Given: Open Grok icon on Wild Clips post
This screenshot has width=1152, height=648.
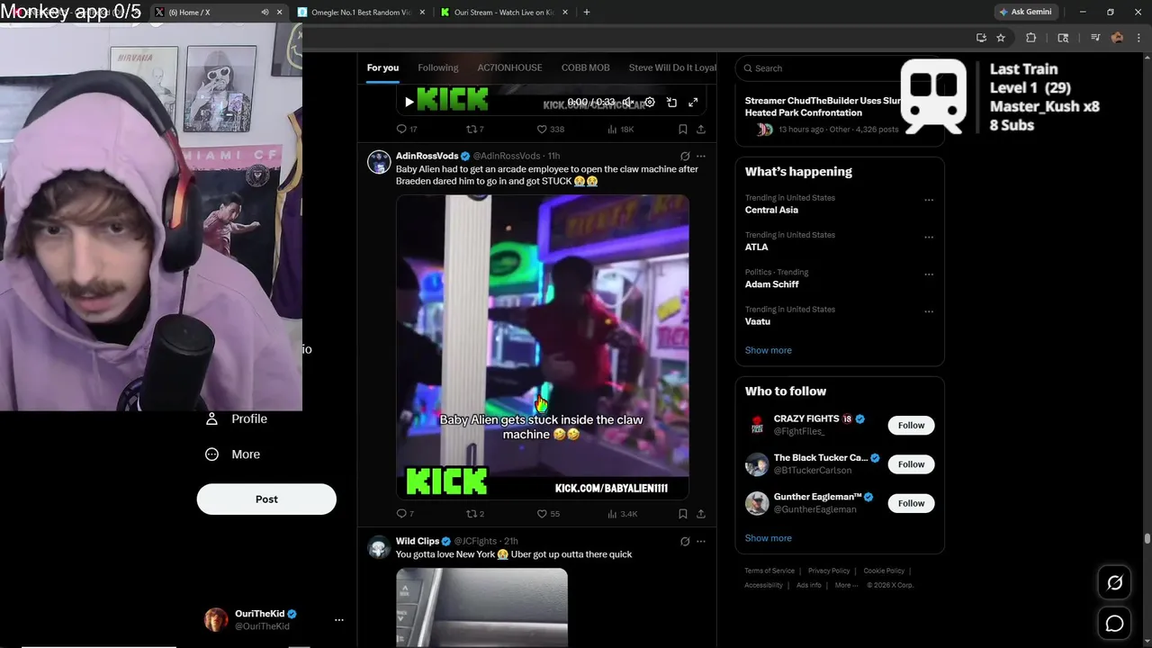Looking at the screenshot, I should point(685,541).
